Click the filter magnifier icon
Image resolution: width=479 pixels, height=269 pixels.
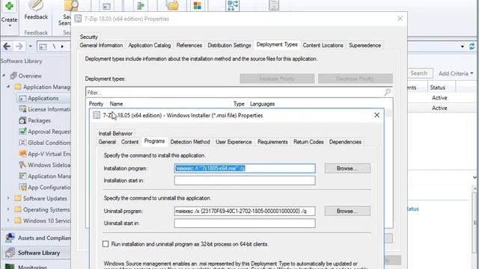coord(388,92)
